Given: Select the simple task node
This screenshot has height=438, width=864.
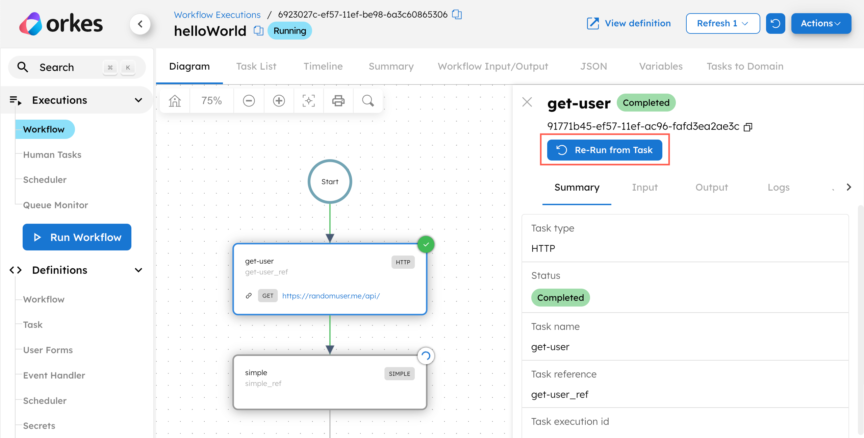Looking at the screenshot, I should [330, 382].
